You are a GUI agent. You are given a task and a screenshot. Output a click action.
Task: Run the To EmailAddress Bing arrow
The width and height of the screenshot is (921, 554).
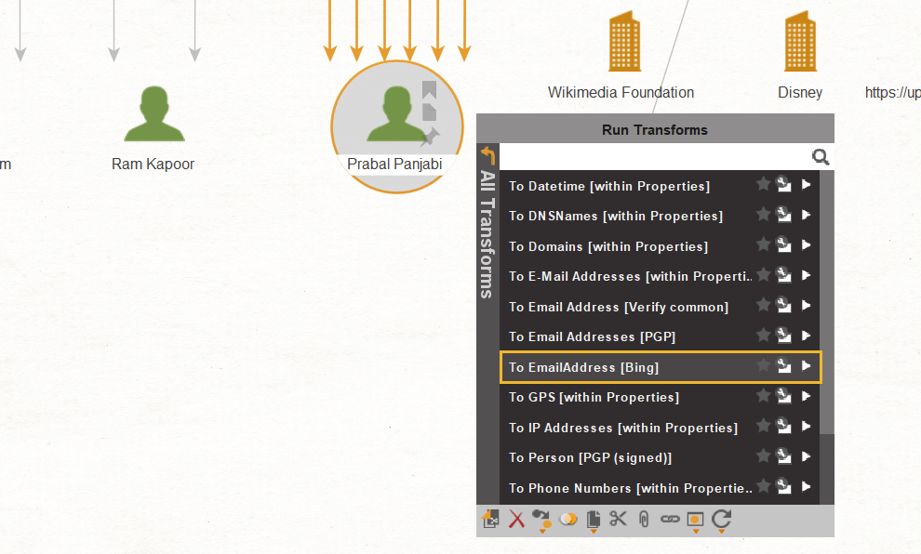[807, 366]
